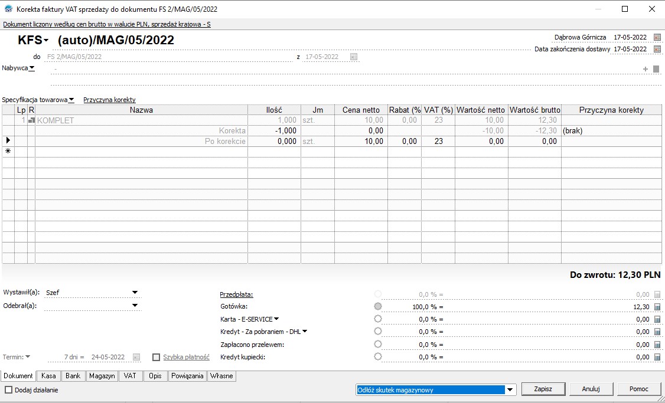Open calculator icon for Zapłacono przelewem amount

pos(657,345)
